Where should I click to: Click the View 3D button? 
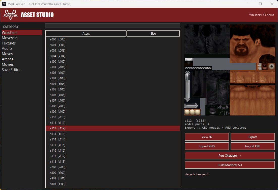(x=207, y=137)
